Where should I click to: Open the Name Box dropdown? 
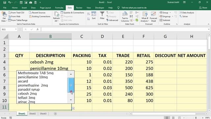coord(16,29)
